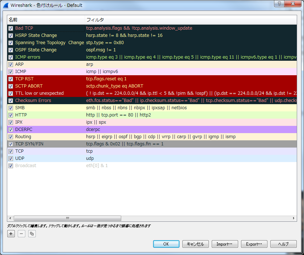Close the coloring rules dialog
304x255 pixels.
pyautogui.click(x=293, y=4)
